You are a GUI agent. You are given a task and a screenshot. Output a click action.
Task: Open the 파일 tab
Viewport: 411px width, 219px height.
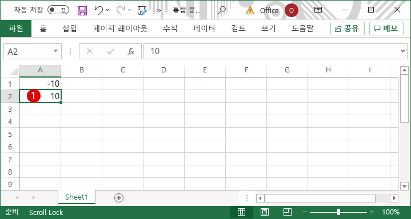[16, 29]
